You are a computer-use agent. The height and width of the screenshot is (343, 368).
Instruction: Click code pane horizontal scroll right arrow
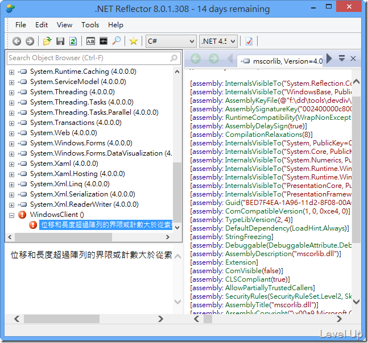[x=340, y=319]
